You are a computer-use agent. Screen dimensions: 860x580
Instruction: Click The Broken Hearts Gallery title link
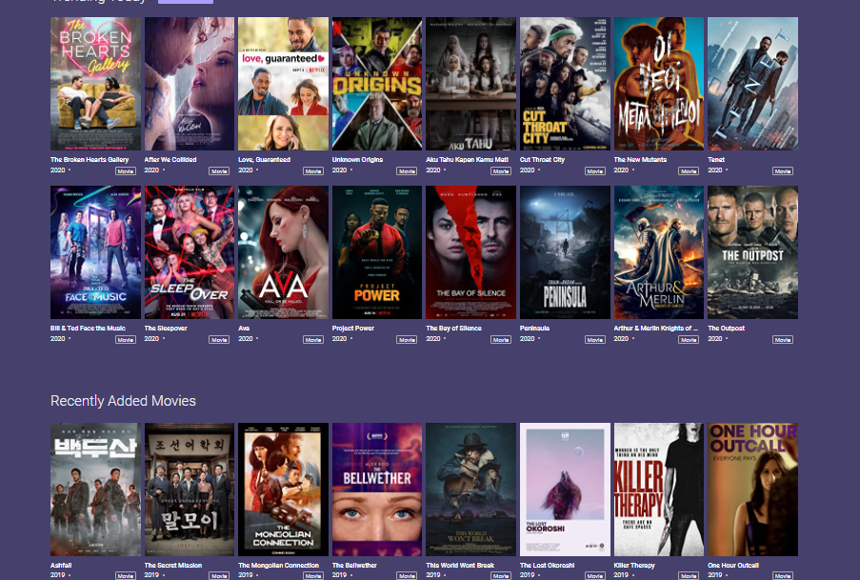click(90, 160)
